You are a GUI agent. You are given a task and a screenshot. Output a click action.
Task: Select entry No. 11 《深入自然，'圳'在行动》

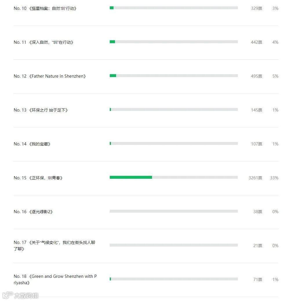pos(44,42)
